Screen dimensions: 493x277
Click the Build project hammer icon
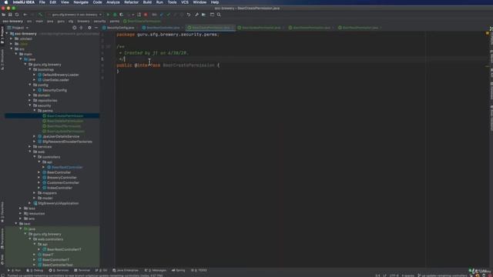tap(40, 15)
